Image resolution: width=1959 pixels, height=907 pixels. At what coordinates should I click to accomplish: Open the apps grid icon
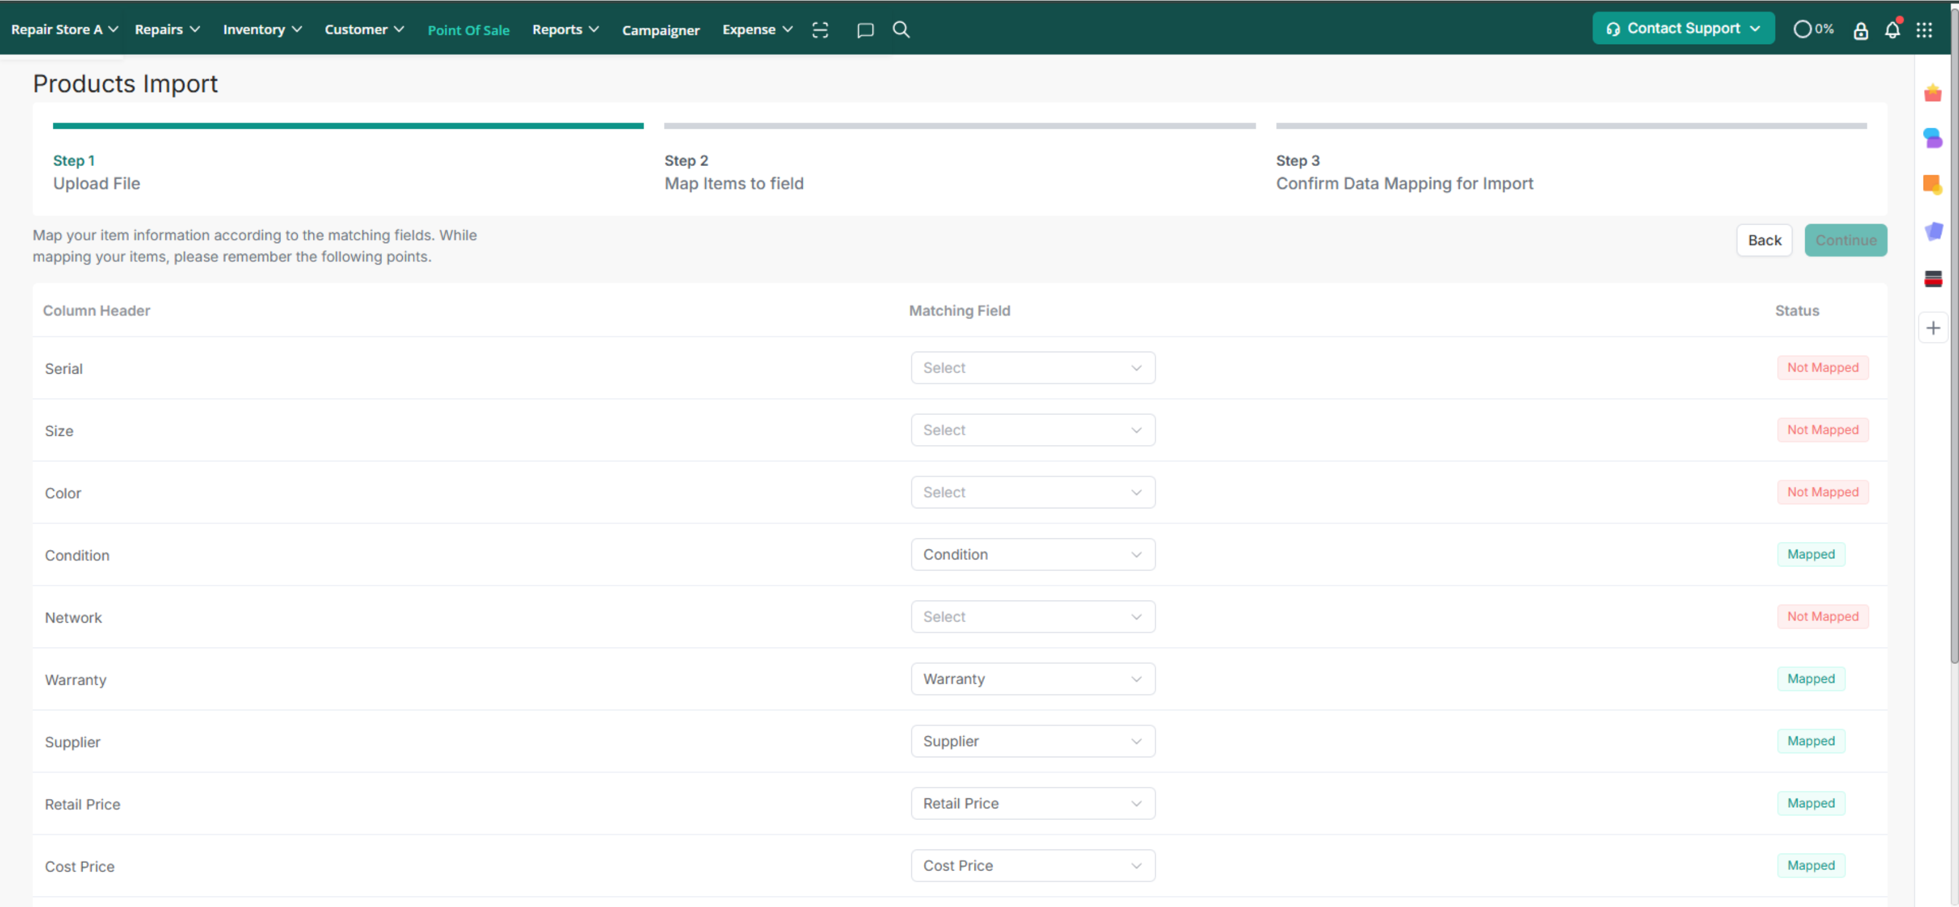tap(1924, 30)
